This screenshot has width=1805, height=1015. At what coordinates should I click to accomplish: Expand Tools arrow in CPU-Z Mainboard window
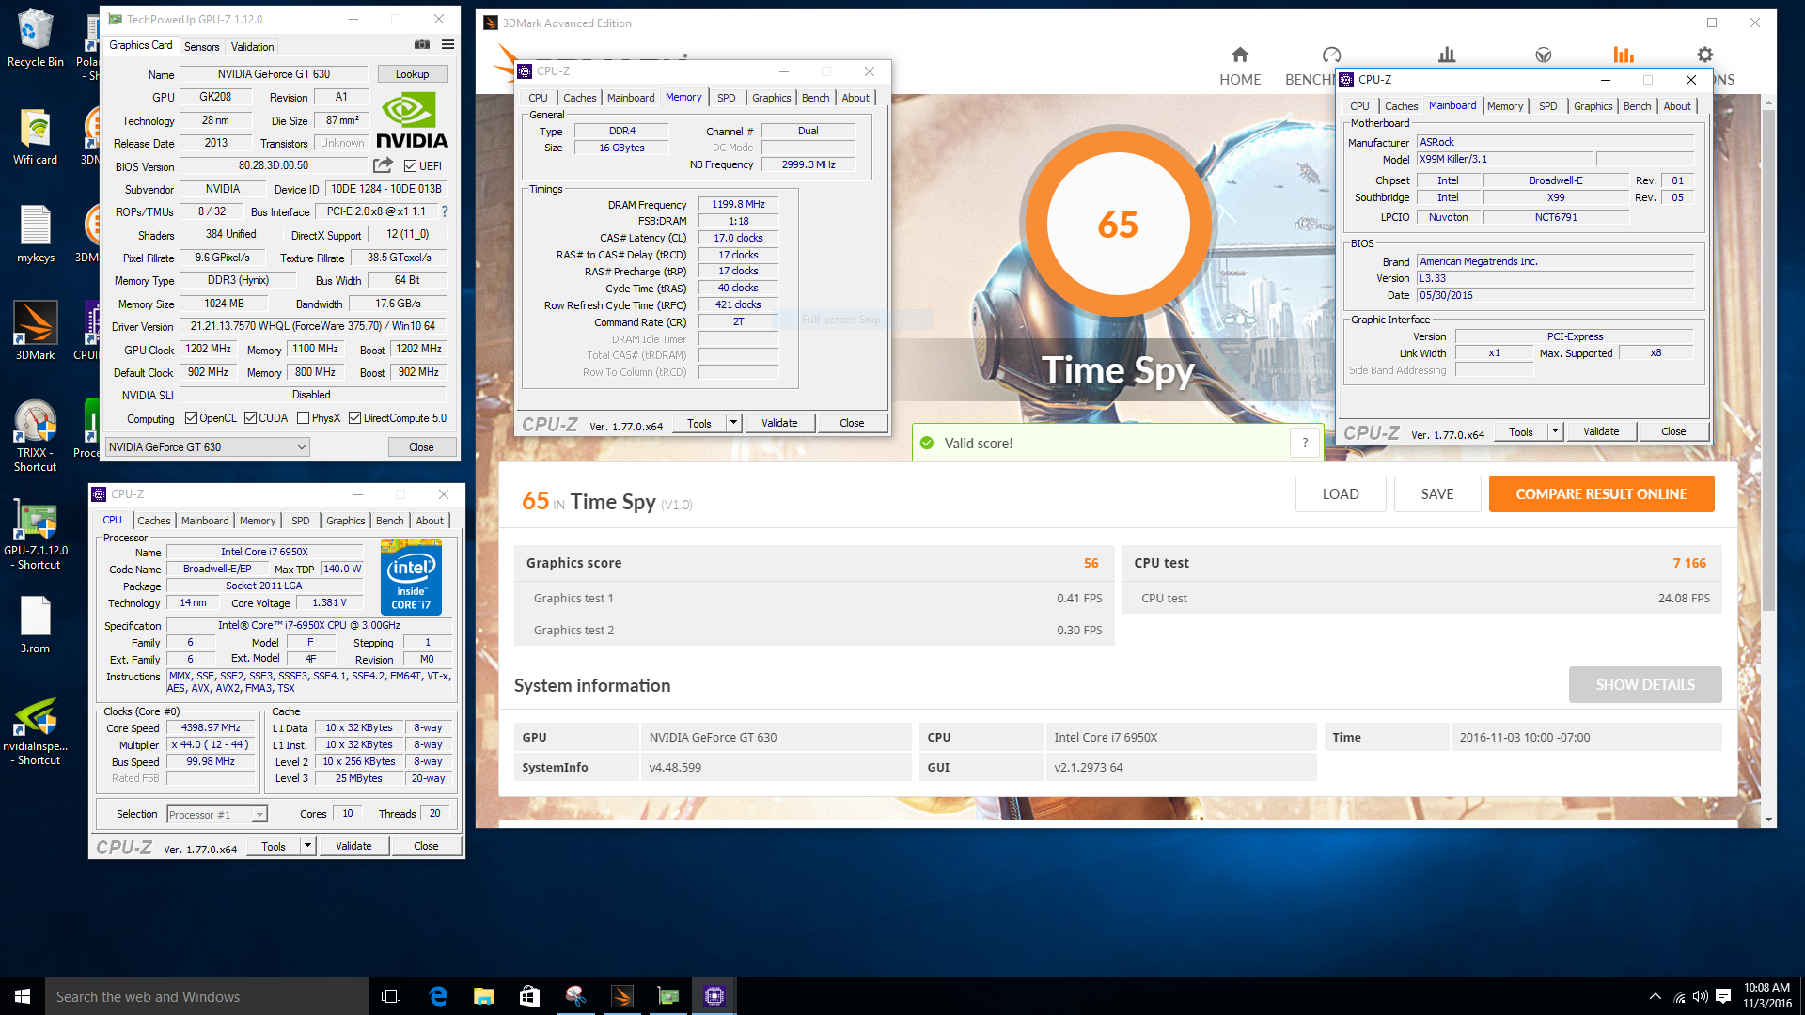coord(1555,431)
